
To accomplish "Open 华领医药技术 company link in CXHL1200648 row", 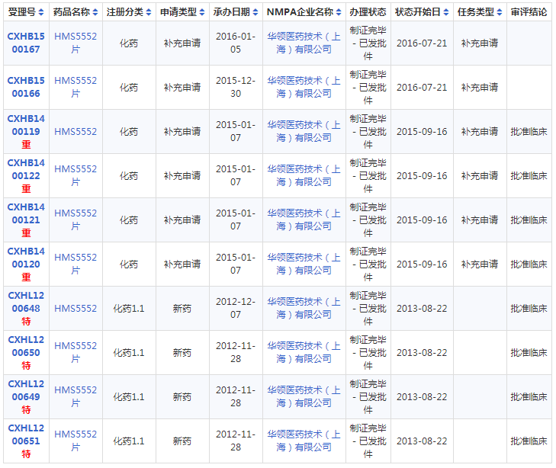I will (304, 308).
